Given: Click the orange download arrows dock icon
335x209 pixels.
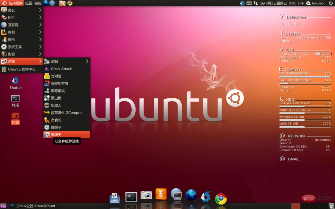Looking at the screenshot, I should pyautogui.click(x=161, y=194).
